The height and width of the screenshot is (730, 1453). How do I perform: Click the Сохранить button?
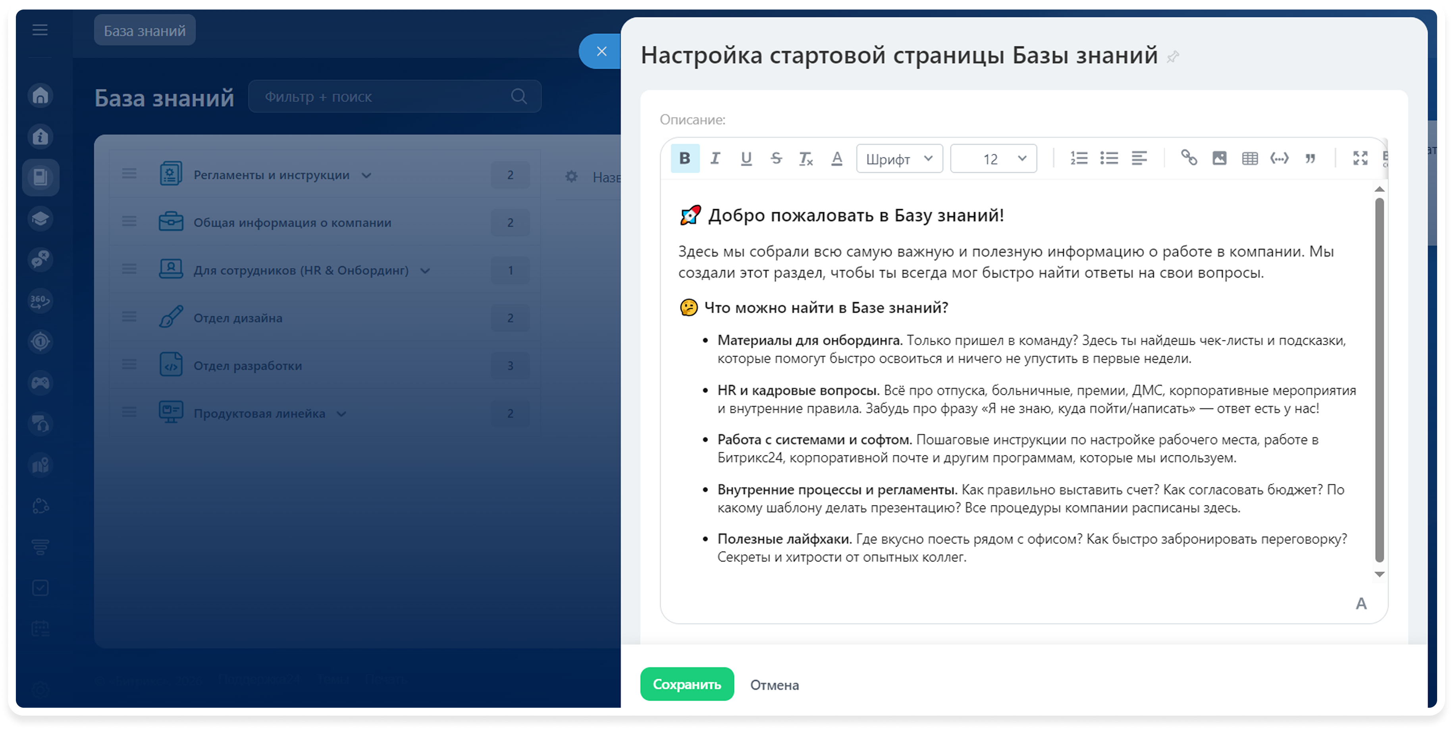pyautogui.click(x=686, y=684)
